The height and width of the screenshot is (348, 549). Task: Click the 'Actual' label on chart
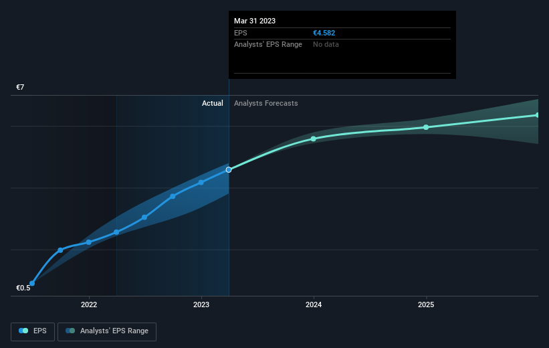point(212,103)
